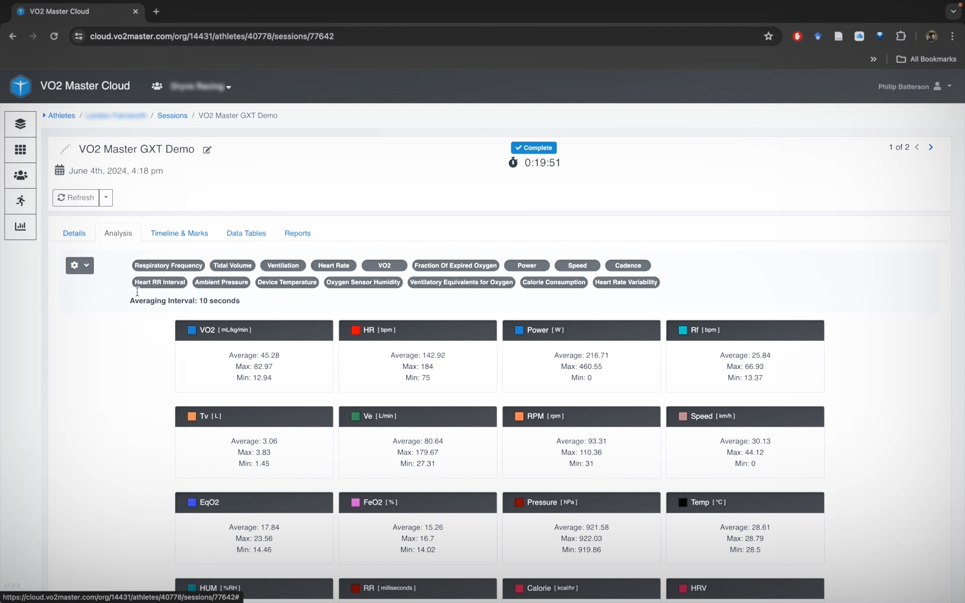Toggle the Respiratory Frequency metric pill
This screenshot has height=603, width=965.
pos(168,266)
